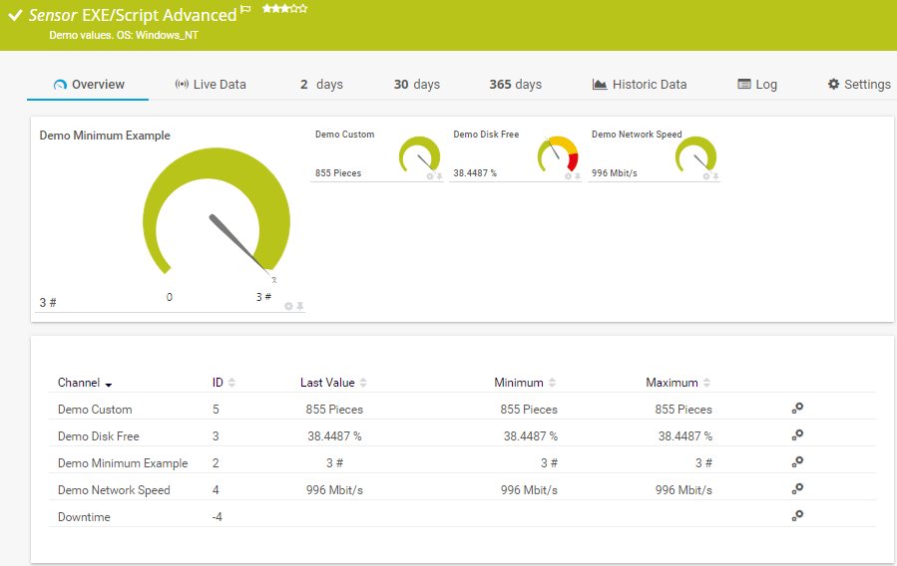
Task: Open settings icon for Downtime channel row
Action: (797, 516)
